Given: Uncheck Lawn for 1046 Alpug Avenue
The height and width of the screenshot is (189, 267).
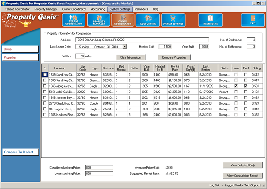Looking at the screenshot, I should [236, 86].
